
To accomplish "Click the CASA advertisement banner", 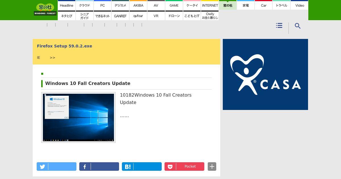I will (265, 74).
